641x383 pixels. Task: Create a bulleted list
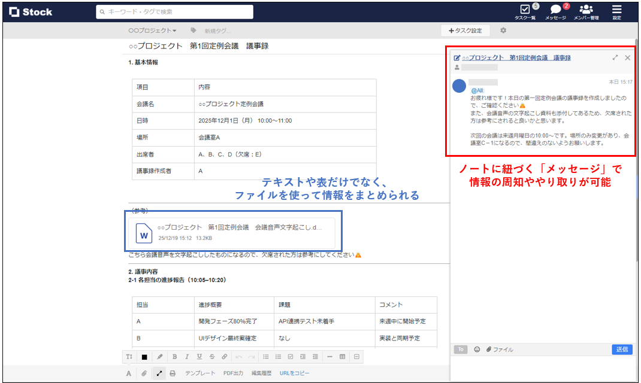pos(266,357)
